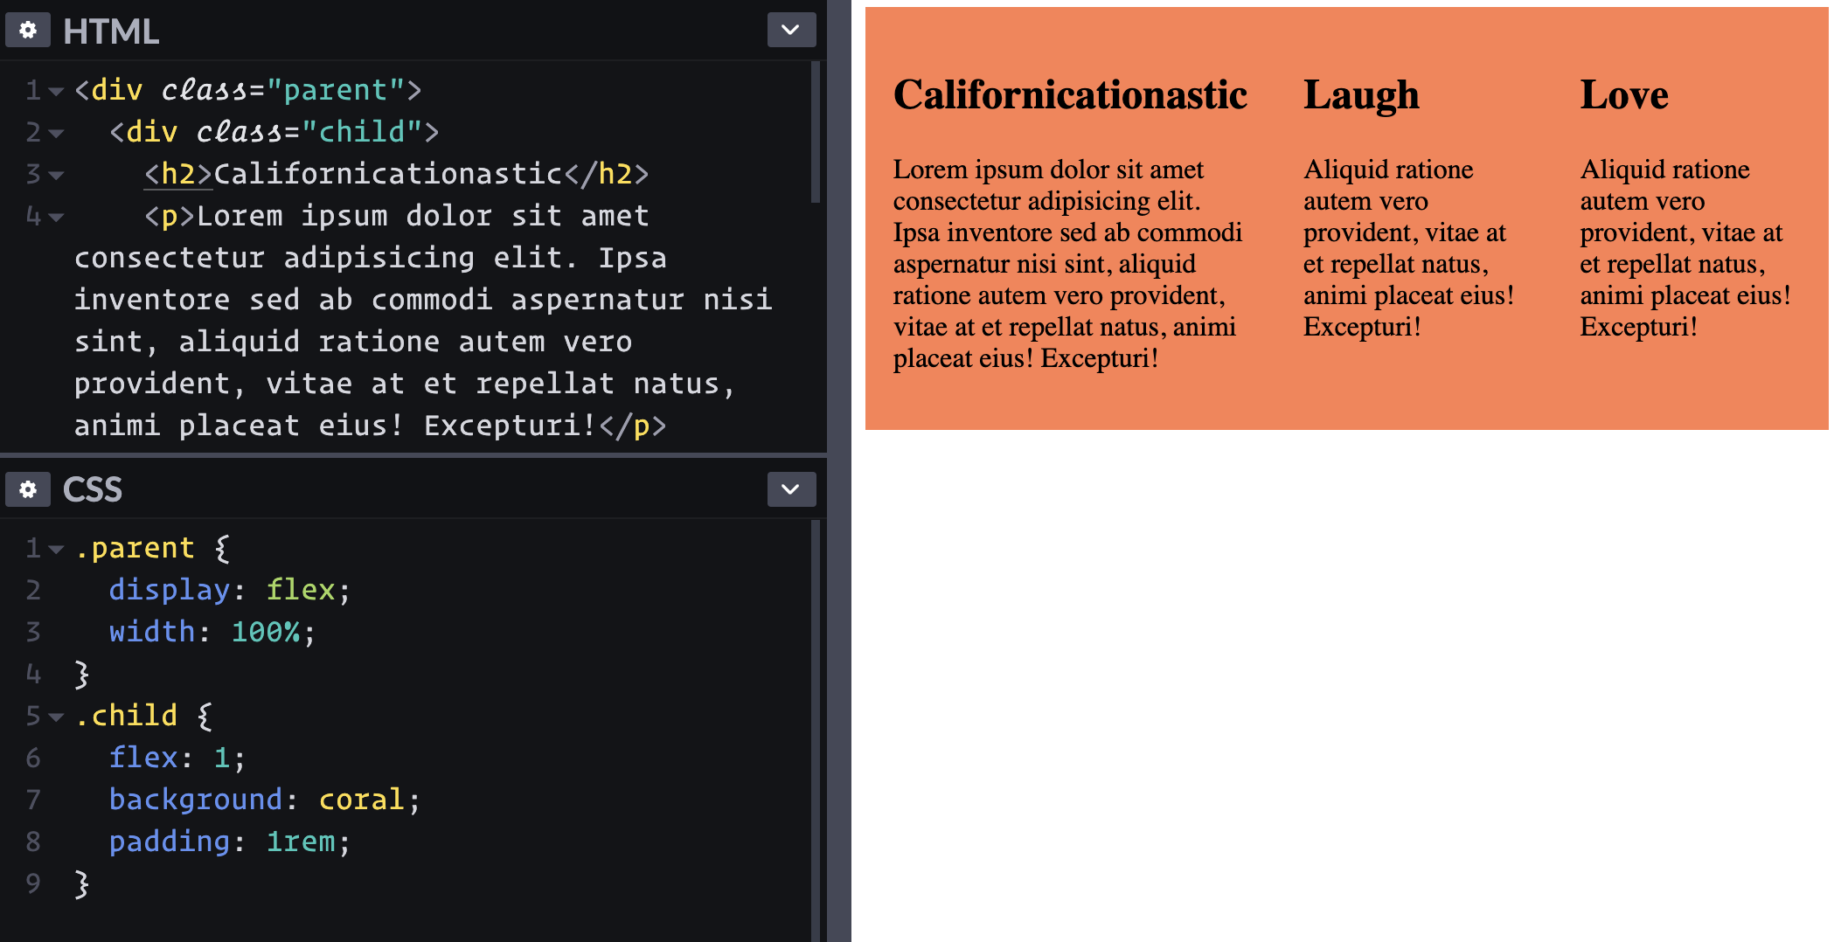
Task: Place cursor in Californicationastic code text
Action: (x=388, y=174)
